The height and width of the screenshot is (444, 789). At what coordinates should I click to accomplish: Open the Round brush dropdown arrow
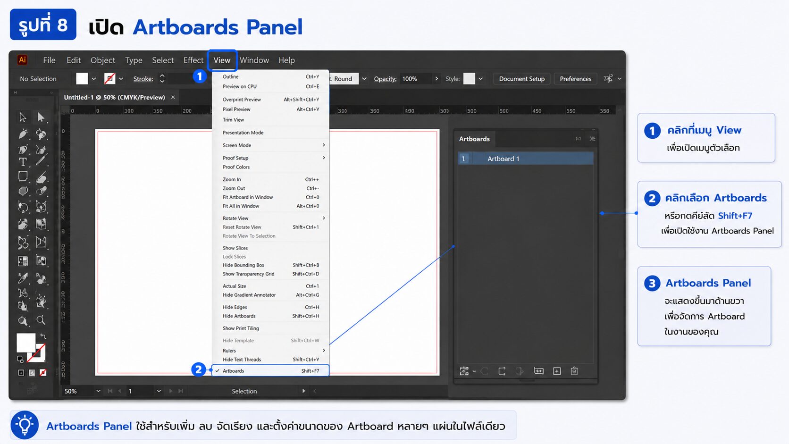pos(364,79)
